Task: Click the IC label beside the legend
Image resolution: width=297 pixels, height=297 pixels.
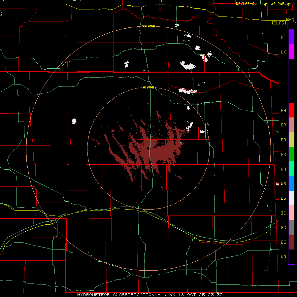Action: point(283,213)
